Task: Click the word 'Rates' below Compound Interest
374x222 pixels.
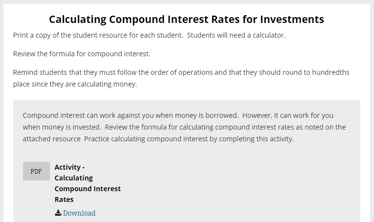Action: click(x=64, y=200)
